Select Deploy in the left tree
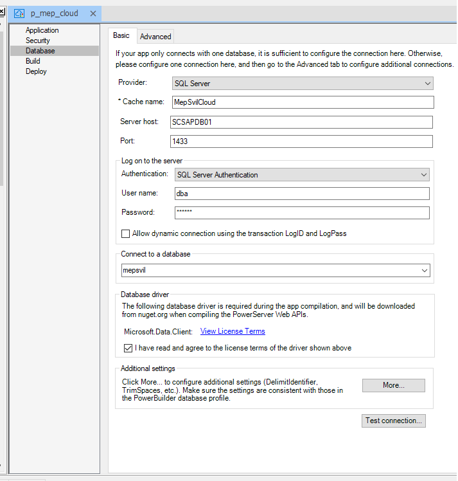 click(x=36, y=71)
